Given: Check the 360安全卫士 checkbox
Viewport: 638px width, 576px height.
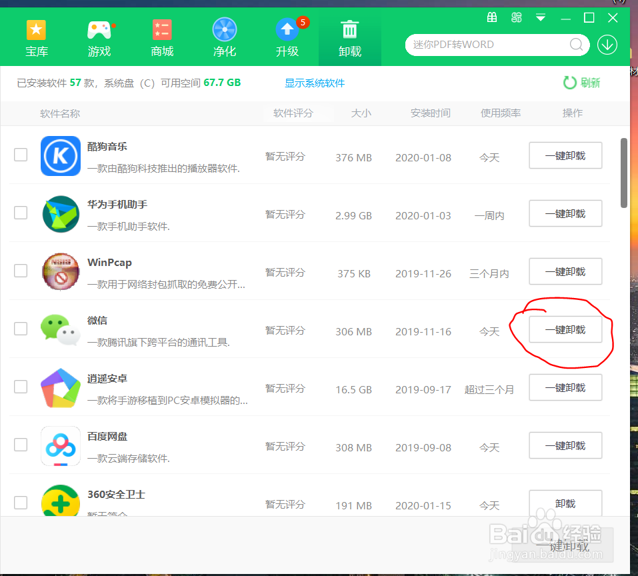Looking at the screenshot, I should (x=21, y=503).
